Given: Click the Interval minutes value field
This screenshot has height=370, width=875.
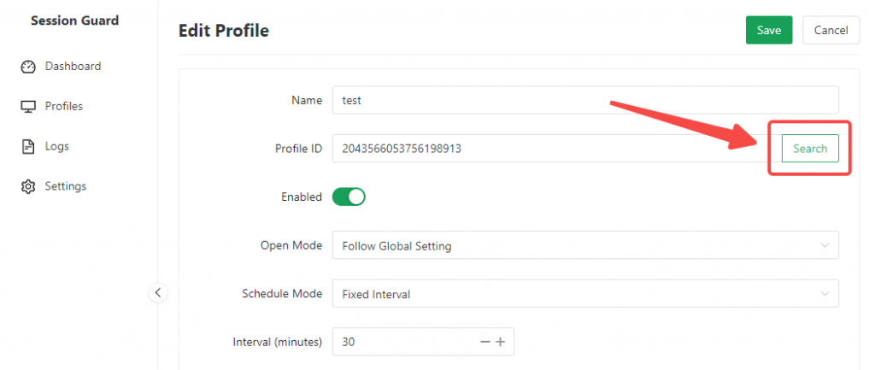Looking at the screenshot, I should 402,342.
